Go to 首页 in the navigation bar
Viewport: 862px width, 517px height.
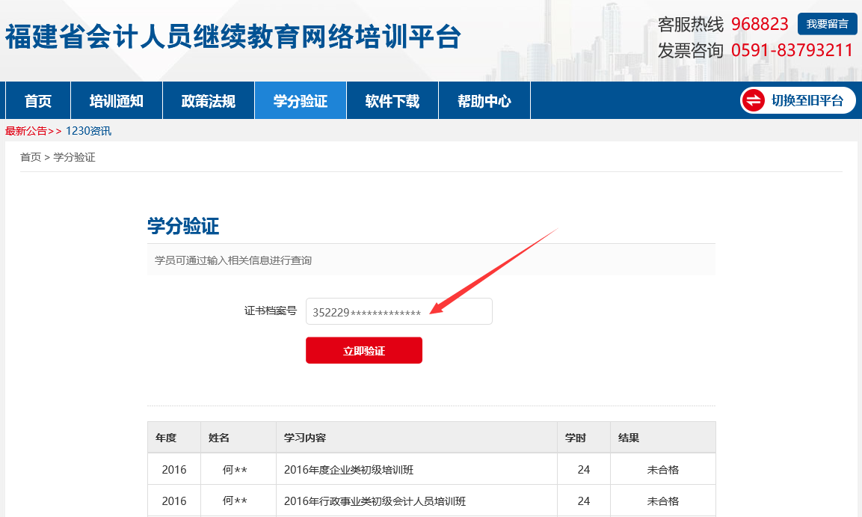(38, 101)
